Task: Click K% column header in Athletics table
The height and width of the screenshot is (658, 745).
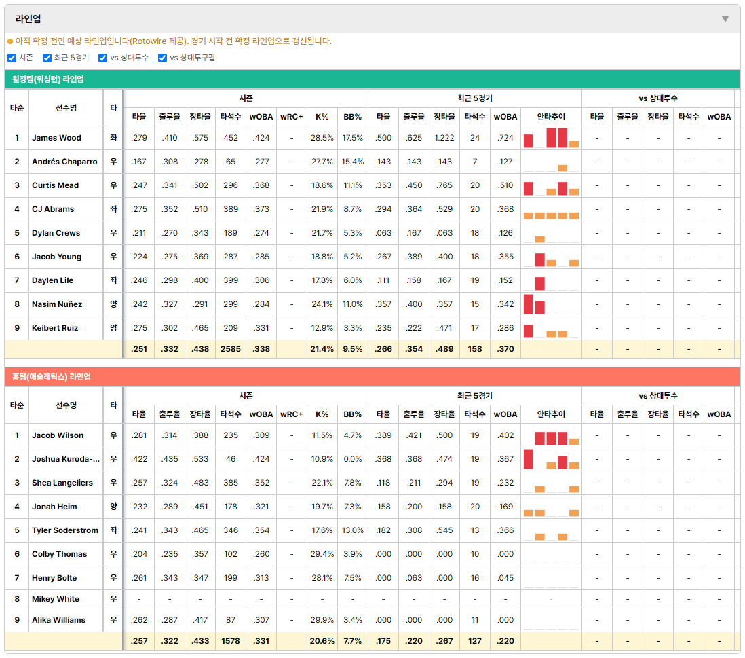Action: point(322,415)
